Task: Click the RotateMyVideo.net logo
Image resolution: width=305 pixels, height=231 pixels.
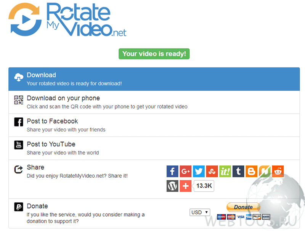Action: (x=67, y=20)
